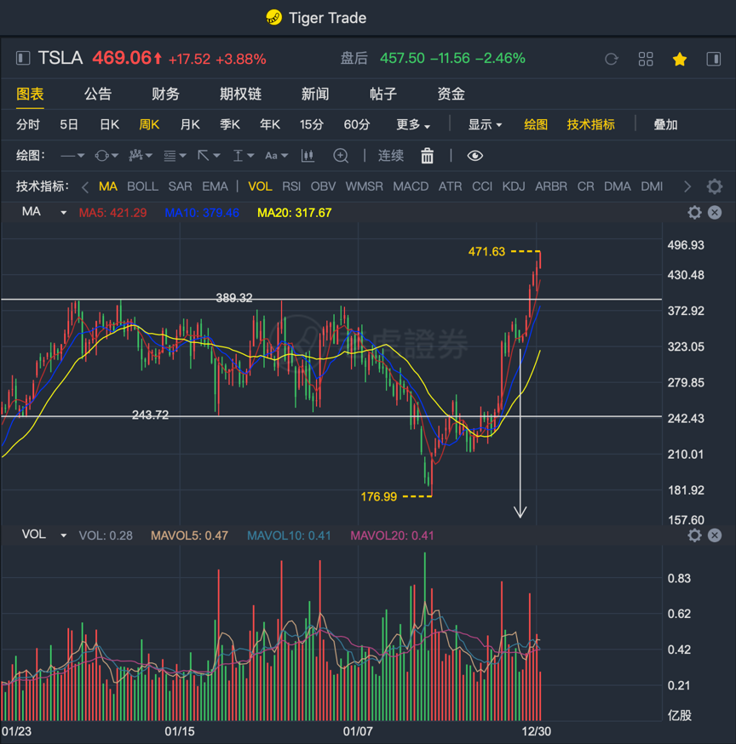The image size is (736, 744).
Task: Open the arrow drawing tool dropdown
Action: coord(209,156)
